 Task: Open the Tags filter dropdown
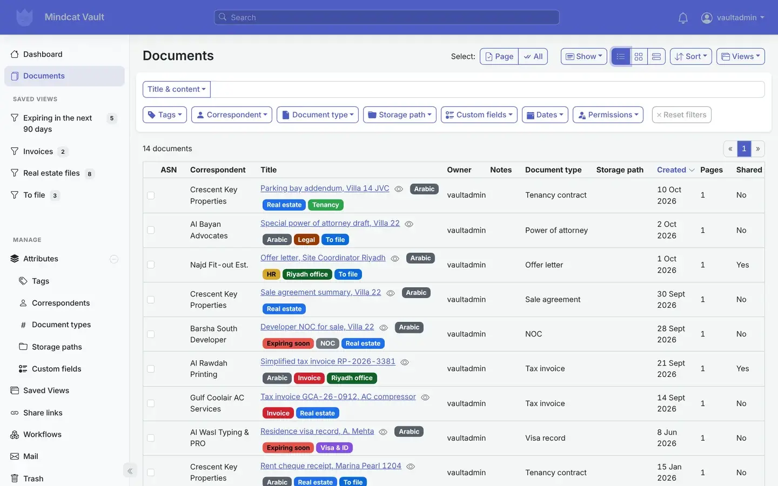point(165,114)
